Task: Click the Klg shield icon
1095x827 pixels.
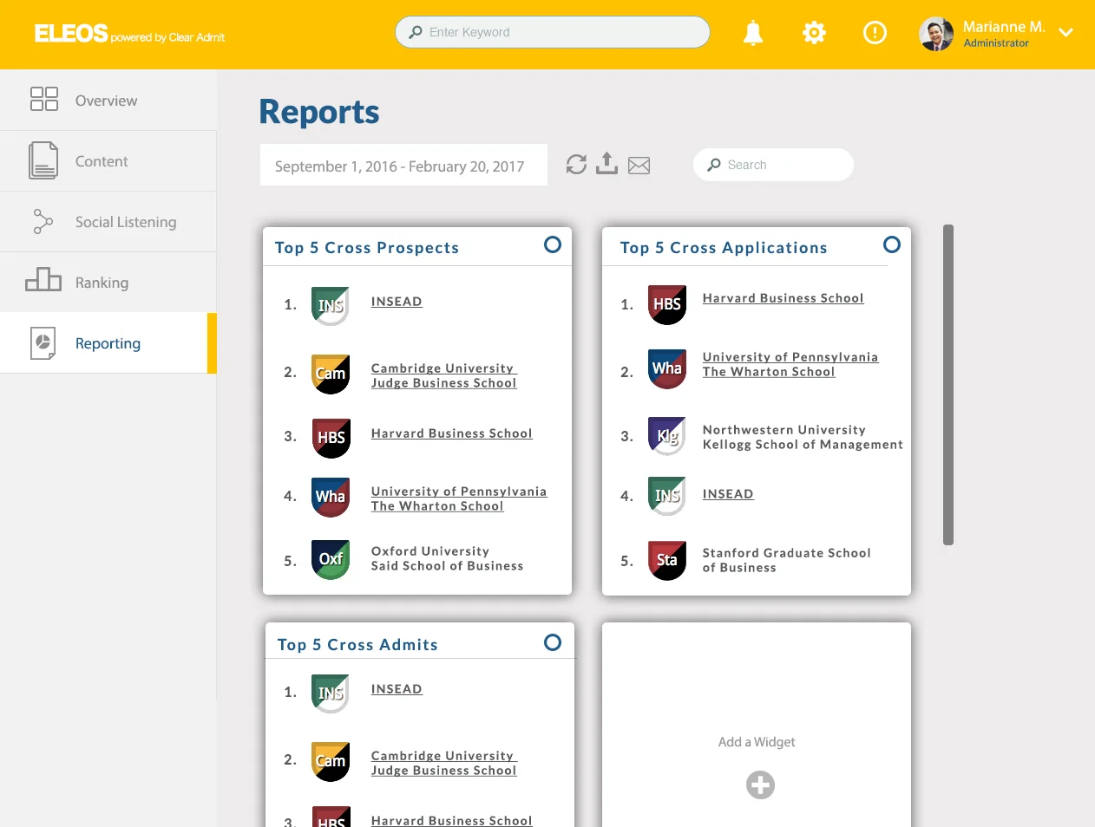Action: (667, 436)
